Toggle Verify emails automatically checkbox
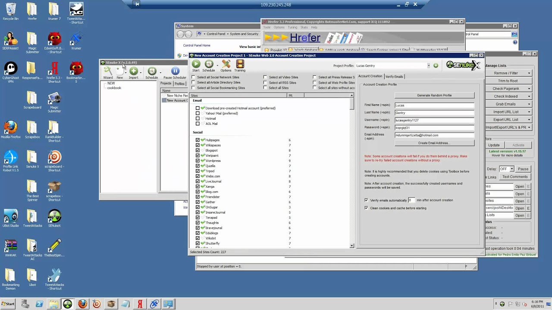Viewport: 552px width, 310px height. coord(366,200)
